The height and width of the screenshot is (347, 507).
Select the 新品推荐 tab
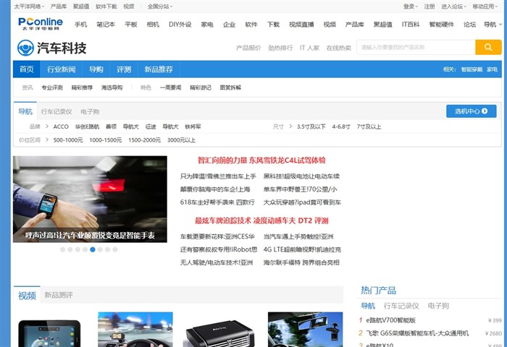click(x=159, y=69)
